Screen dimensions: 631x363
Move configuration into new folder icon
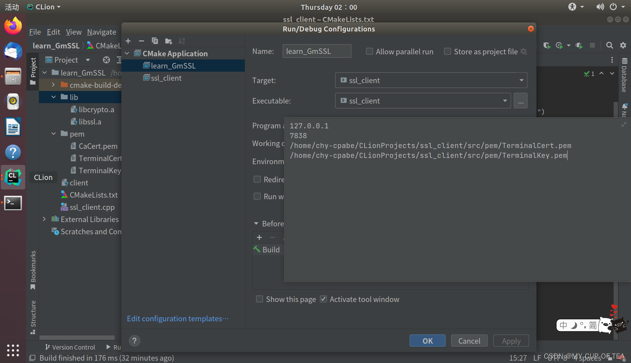169,41
